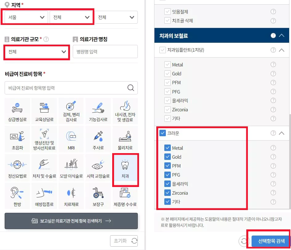Select the 예방접종료 (vaccination) icon

pyautogui.click(x=44, y=196)
